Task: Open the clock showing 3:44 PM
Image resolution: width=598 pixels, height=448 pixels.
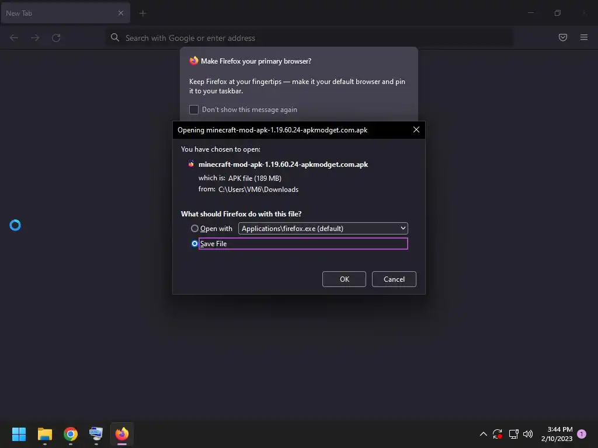Action: [x=557, y=434]
